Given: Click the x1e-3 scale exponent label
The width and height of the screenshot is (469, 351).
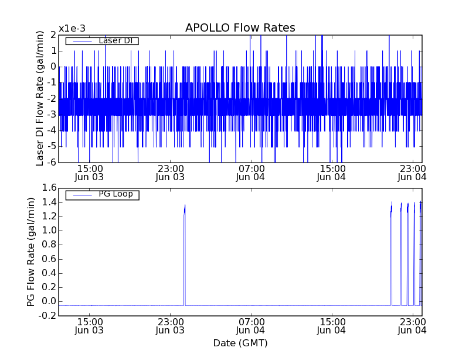Looking at the screenshot, I should 72,29.
